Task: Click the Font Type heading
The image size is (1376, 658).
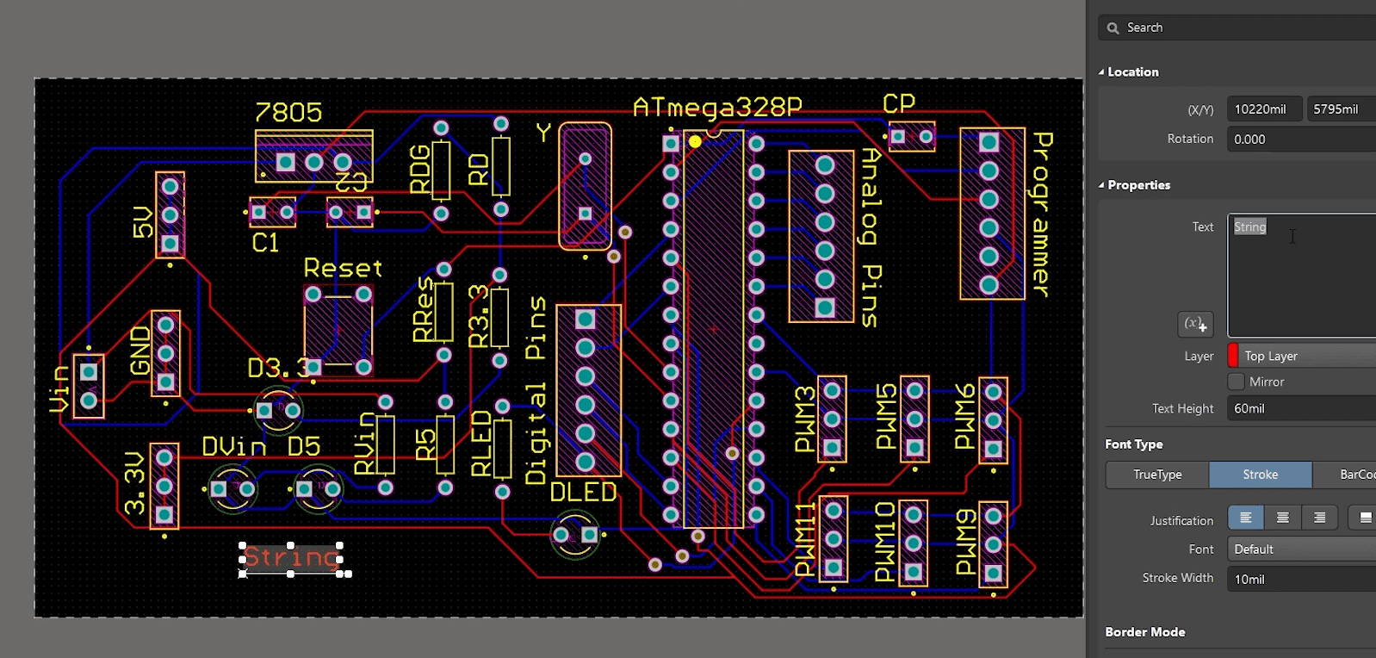Action: (x=1133, y=444)
